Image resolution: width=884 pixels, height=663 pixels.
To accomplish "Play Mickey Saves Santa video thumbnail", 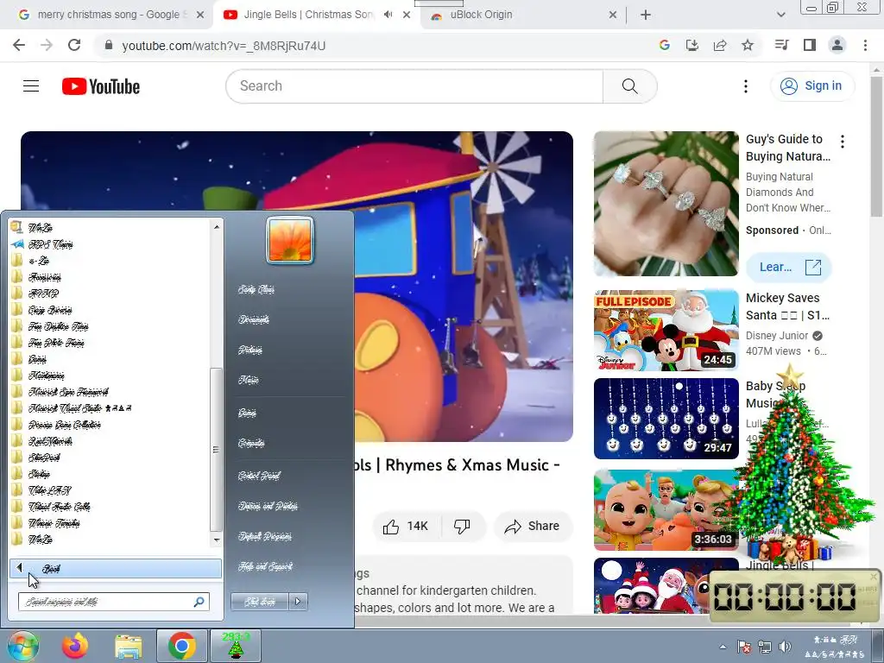I will click(666, 331).
